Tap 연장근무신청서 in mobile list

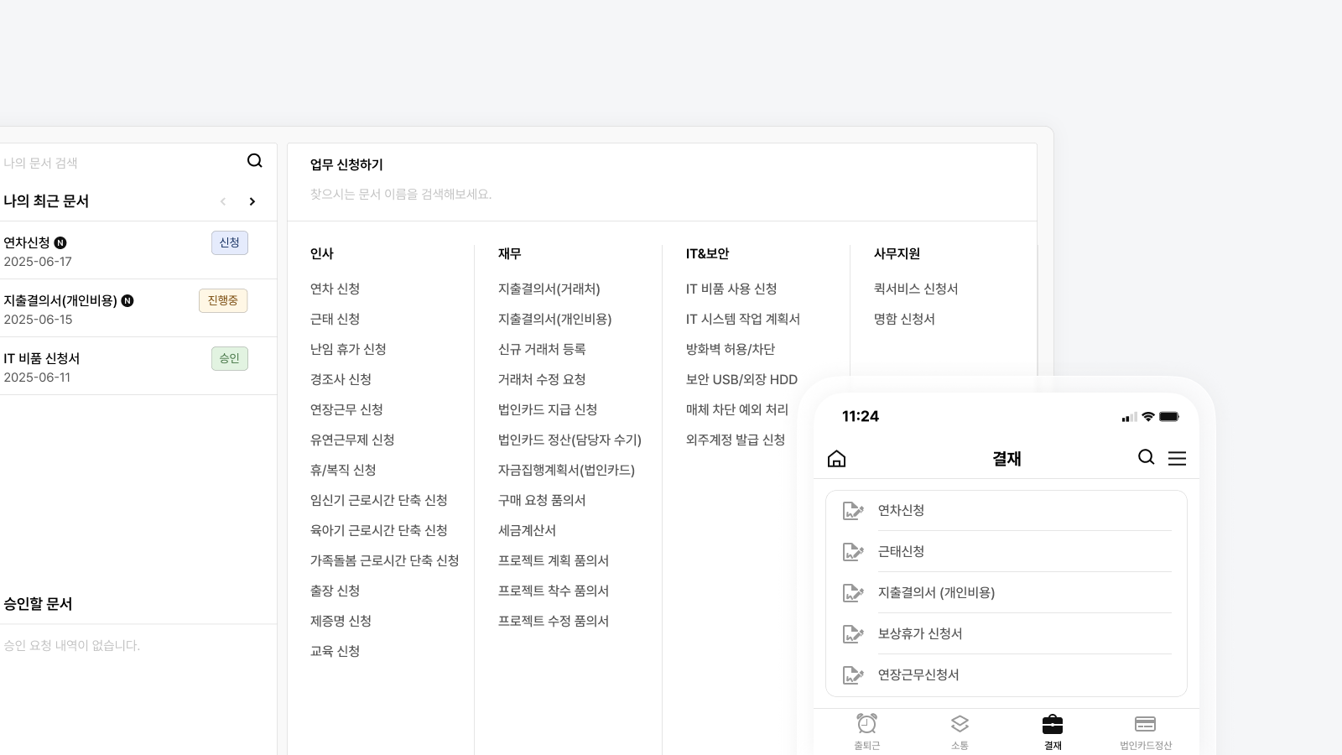coord(918,674)
